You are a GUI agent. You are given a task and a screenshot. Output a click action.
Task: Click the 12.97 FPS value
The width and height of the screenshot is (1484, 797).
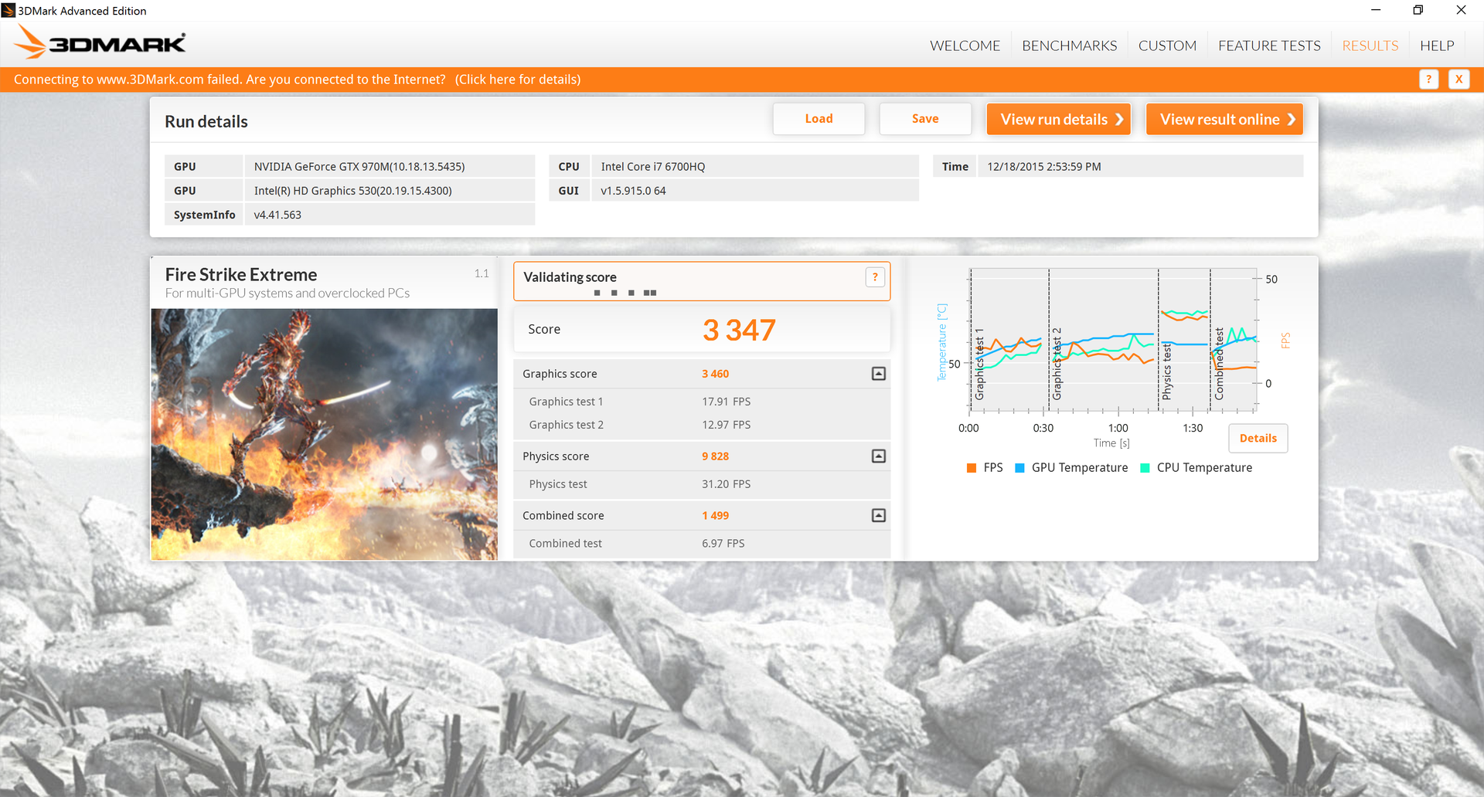pos(727,425)
